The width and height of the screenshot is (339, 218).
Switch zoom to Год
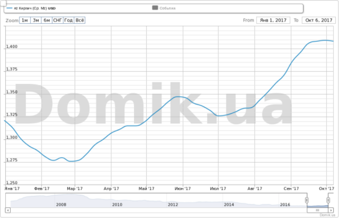pyautogui.click(x=68, y=20)
